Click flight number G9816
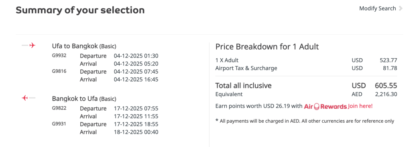This screenshot has width=411, height=147. pyautogui.click(x=59, y=71)
